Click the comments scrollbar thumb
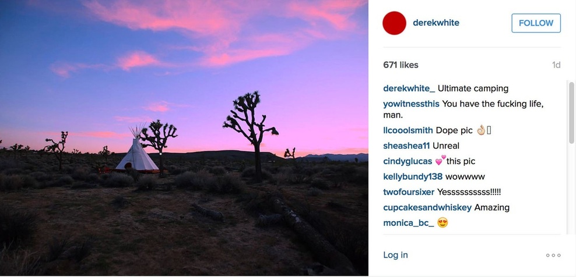 [571, 113]
